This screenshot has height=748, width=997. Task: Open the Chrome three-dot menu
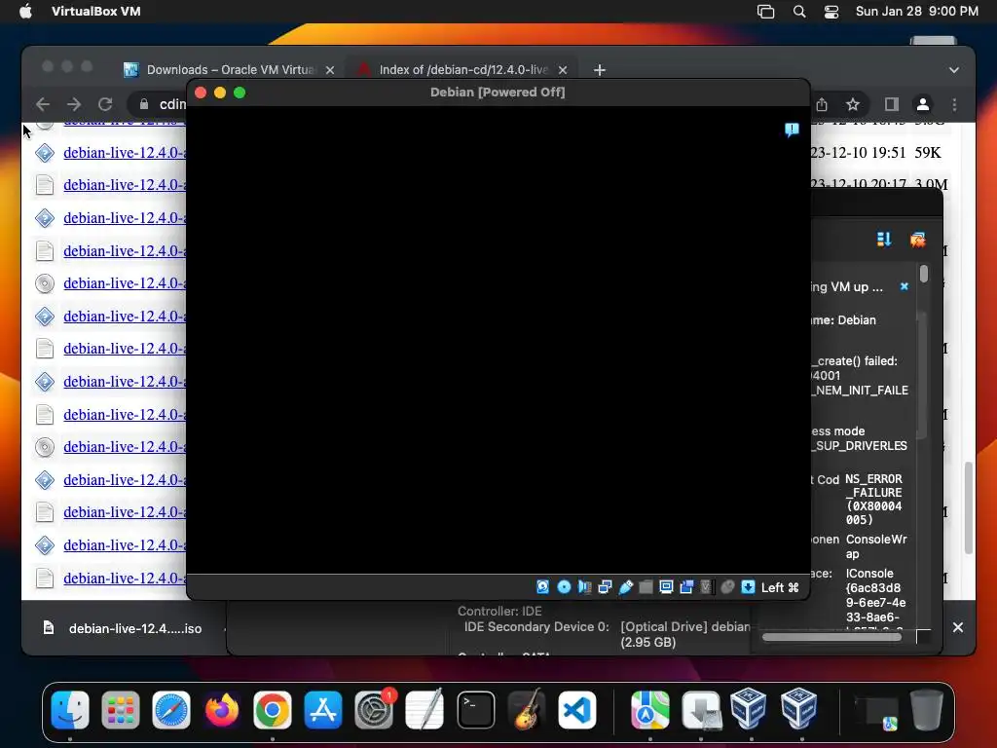tap(954, 104)
